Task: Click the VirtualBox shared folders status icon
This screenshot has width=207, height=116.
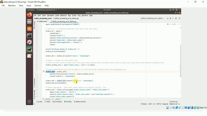Action: click(x=183, y=108)
